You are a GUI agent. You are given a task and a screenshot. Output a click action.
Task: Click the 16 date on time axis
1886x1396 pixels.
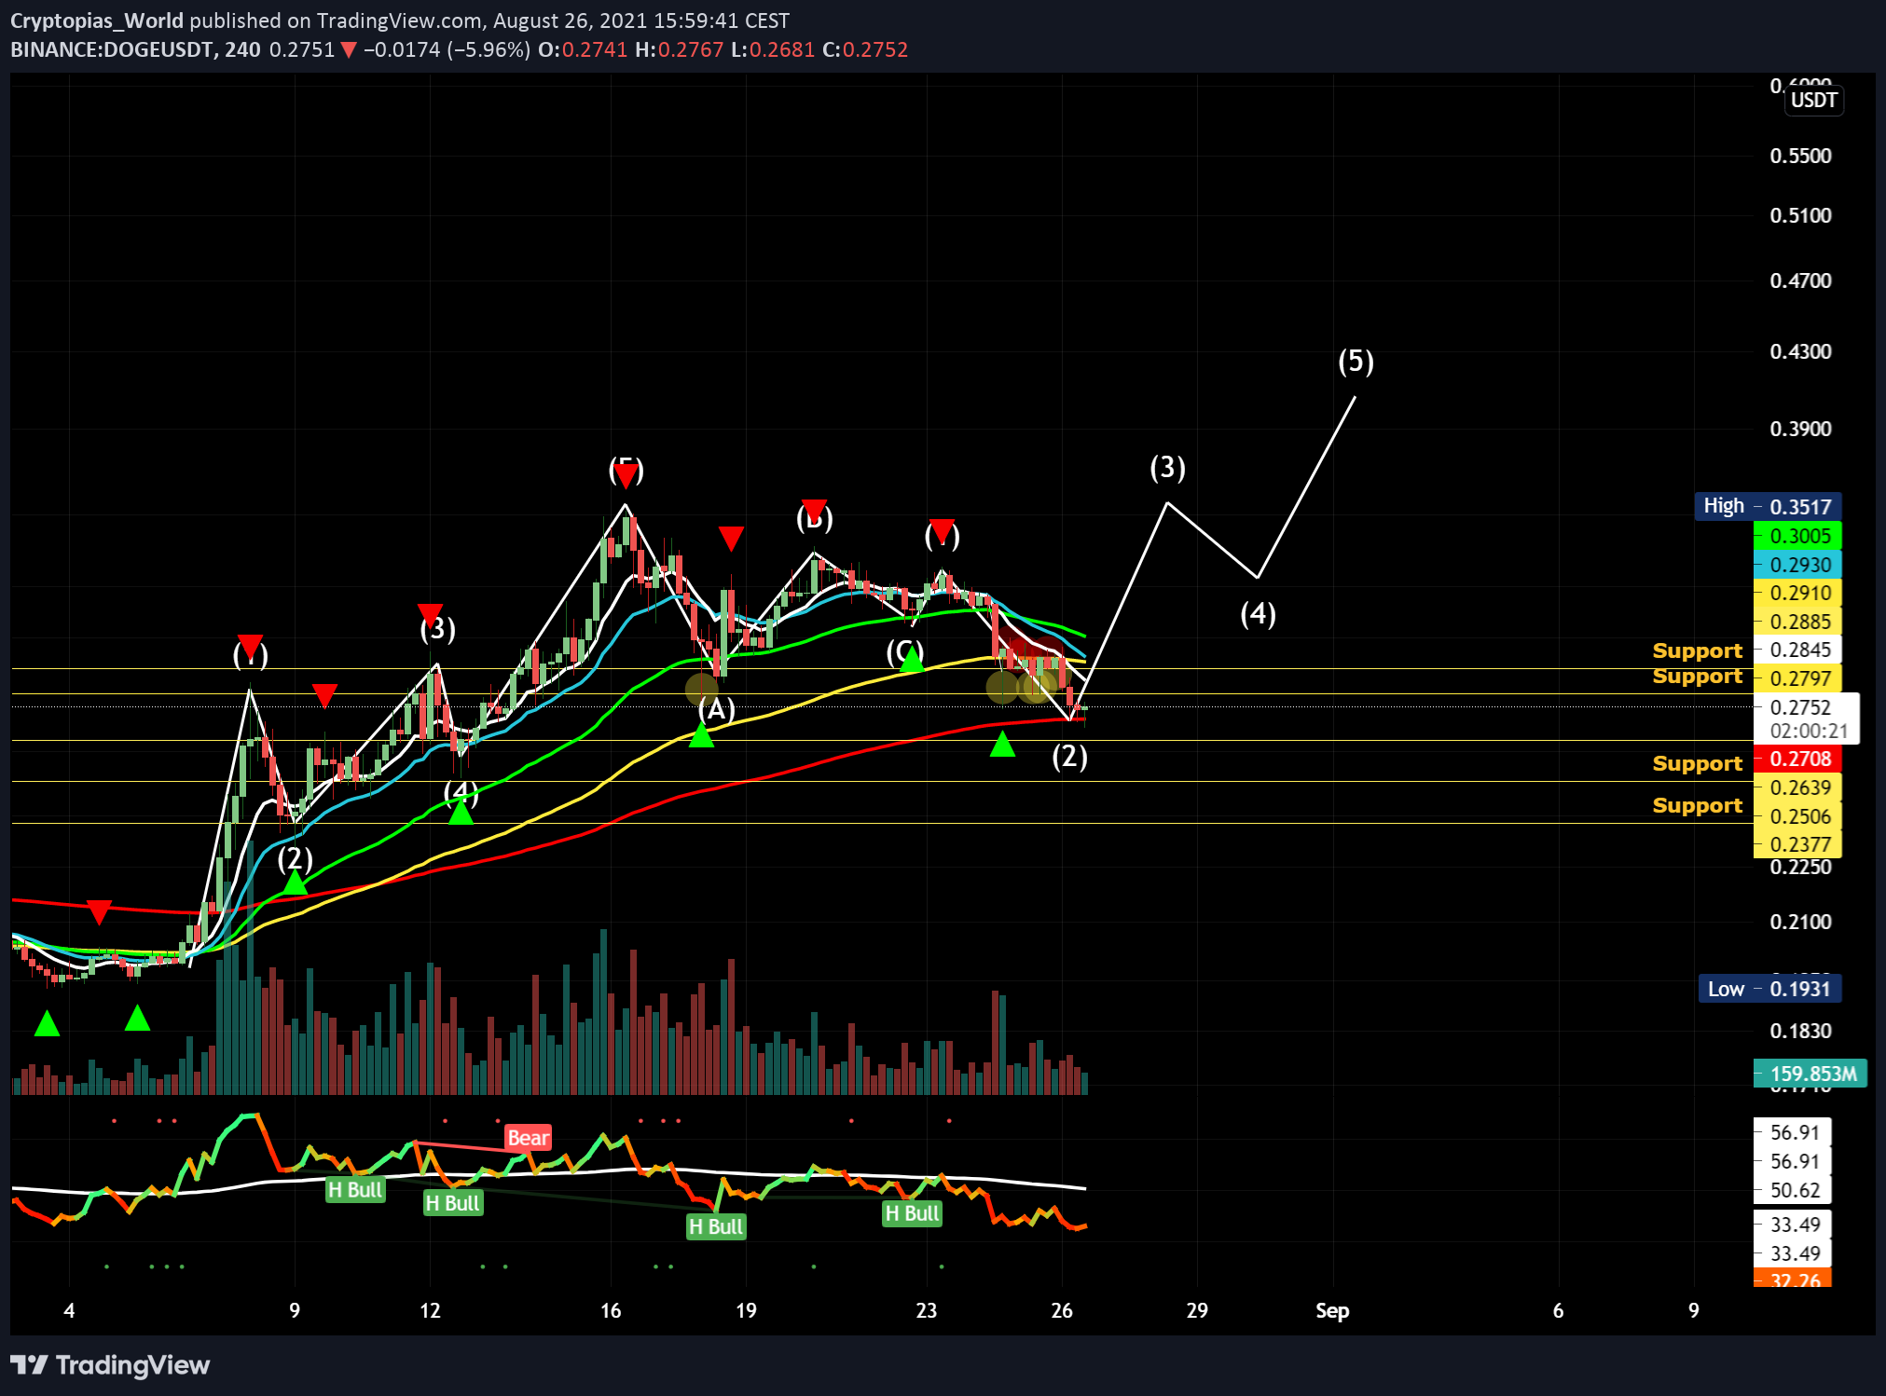(611, 1310)
